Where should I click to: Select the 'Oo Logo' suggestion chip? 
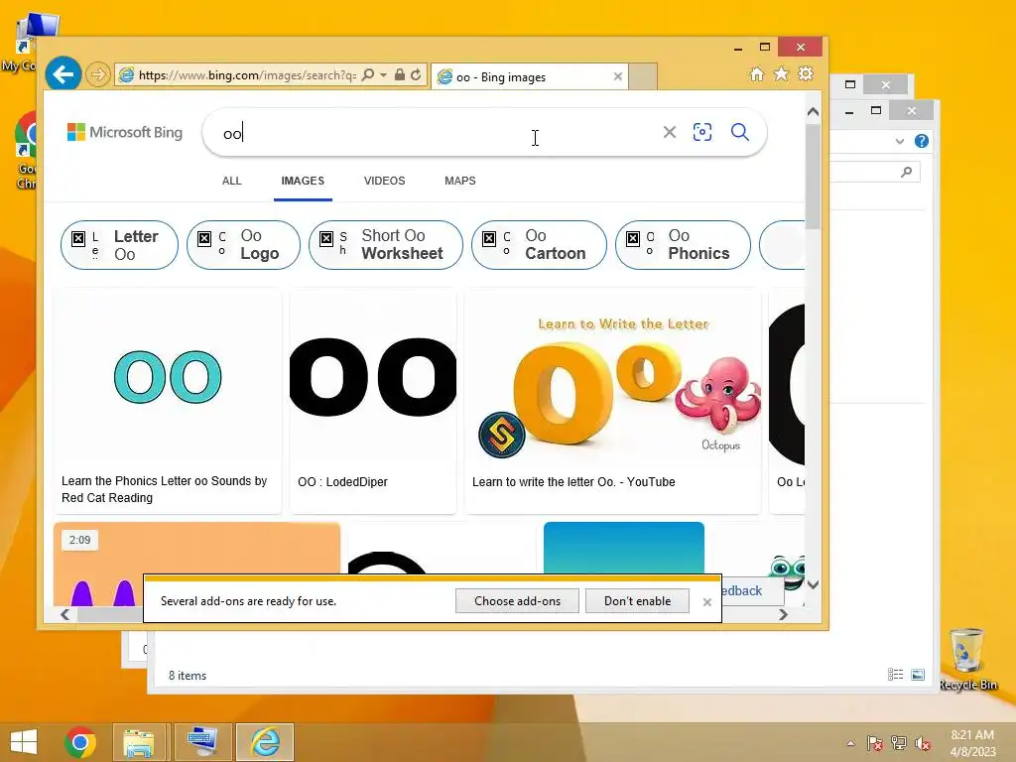[x=244, y=245]
